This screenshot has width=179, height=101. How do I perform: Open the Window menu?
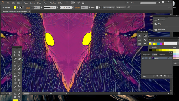pos(53,3)
